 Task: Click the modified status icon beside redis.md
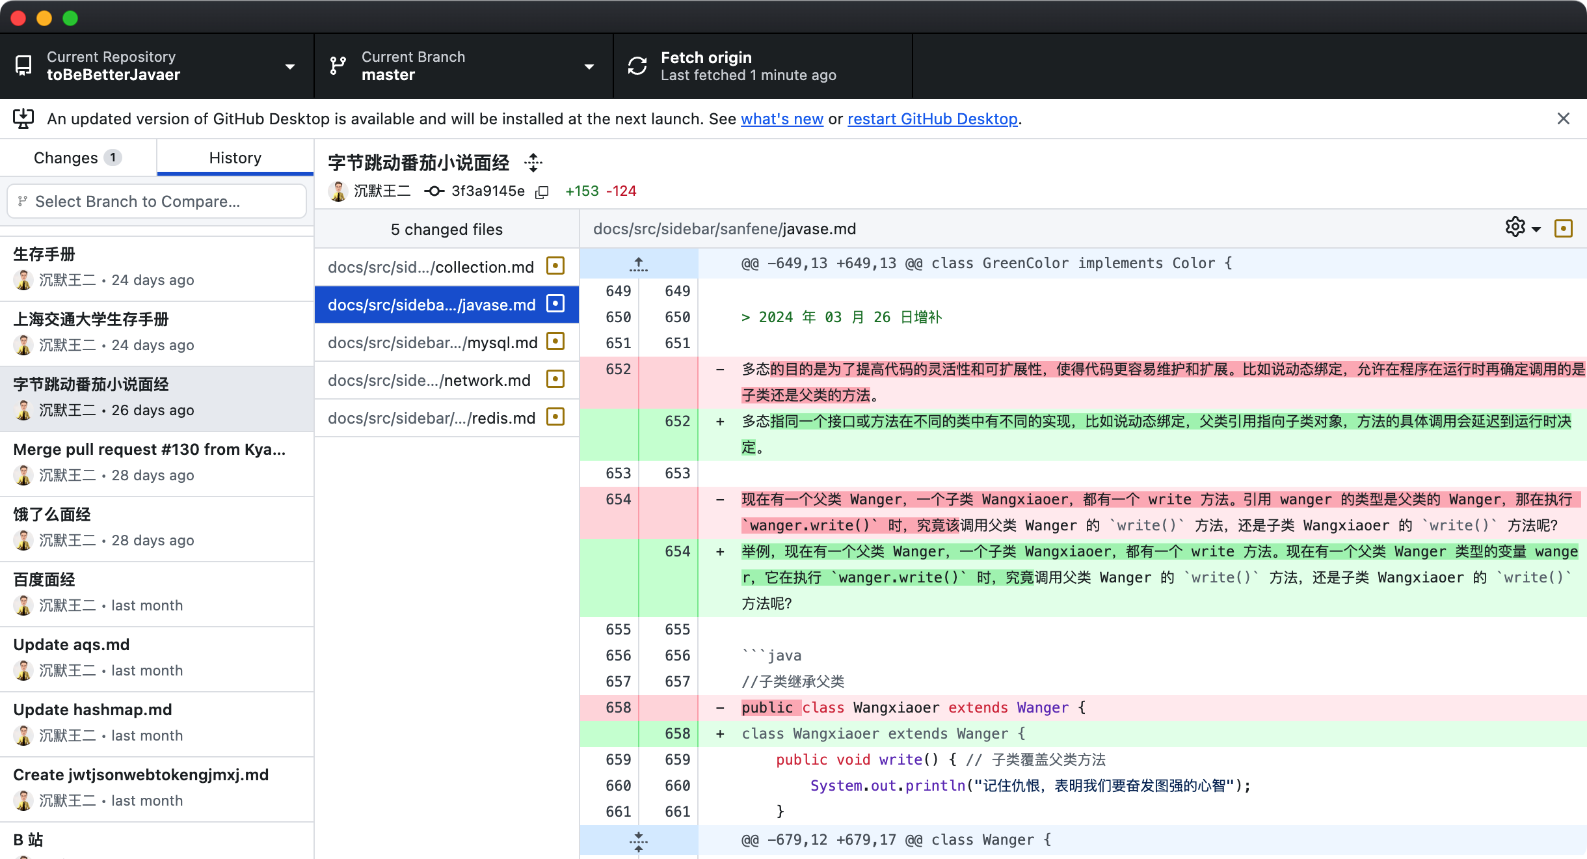pyautogui.click(x=555, y=417)
